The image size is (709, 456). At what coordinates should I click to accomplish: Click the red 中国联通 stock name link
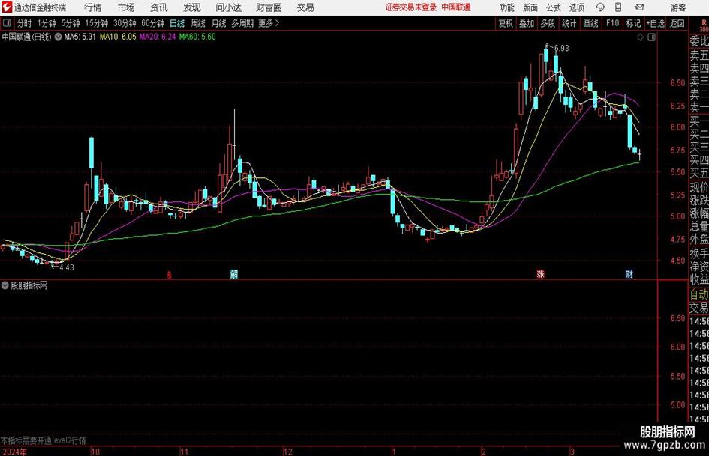(x=456, y=7)
